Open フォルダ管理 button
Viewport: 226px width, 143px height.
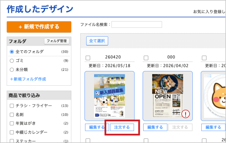coord(57,41)
